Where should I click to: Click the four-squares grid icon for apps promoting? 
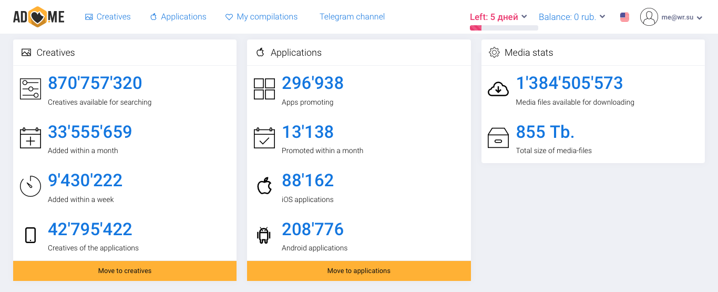point(264,89)
